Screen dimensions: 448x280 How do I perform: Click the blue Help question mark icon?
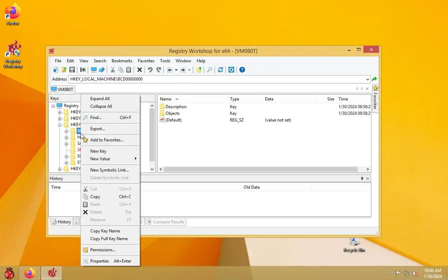click(x=242, y=70)
